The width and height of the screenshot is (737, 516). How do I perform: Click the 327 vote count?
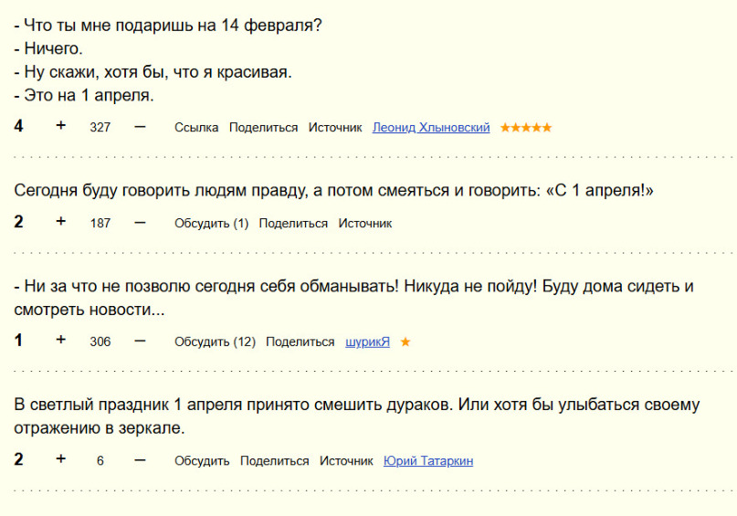tap(100, 128)
